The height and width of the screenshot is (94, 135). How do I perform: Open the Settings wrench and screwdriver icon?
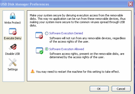pos(13,62)
